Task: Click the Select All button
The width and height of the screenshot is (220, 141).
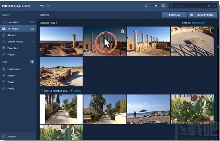Action: 174,15
